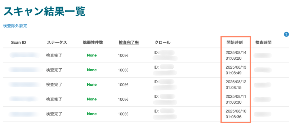This screenshot has height=124, width=291.
Task: Click the blue help question mark icon
Action: click(286, 35)
